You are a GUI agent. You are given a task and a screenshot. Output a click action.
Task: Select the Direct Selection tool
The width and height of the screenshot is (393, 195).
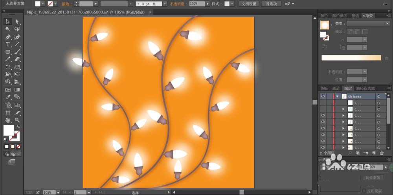point(17,22)
